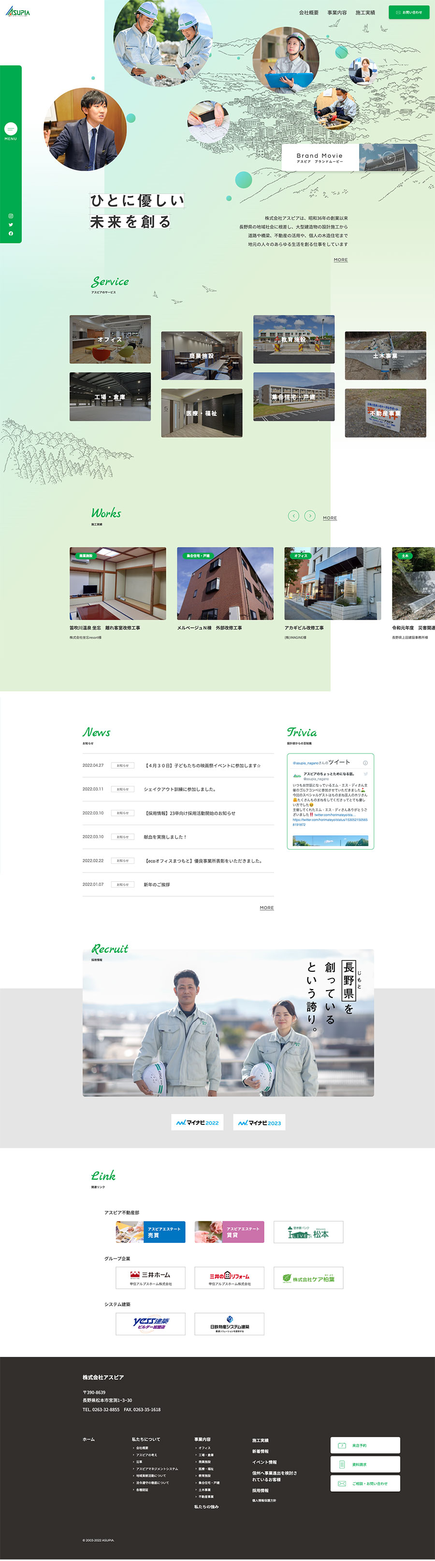Image resolution: width=435 pixels, height=1561 pixels.
Task: Click MORE under the company introduction text
Action: (341, 260)
